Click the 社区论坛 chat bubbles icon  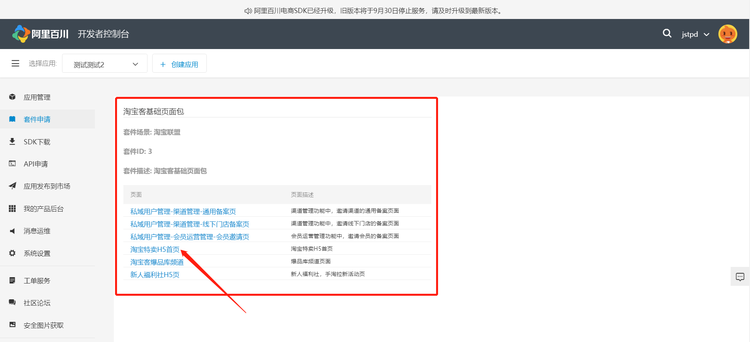[x=12, y=302]
